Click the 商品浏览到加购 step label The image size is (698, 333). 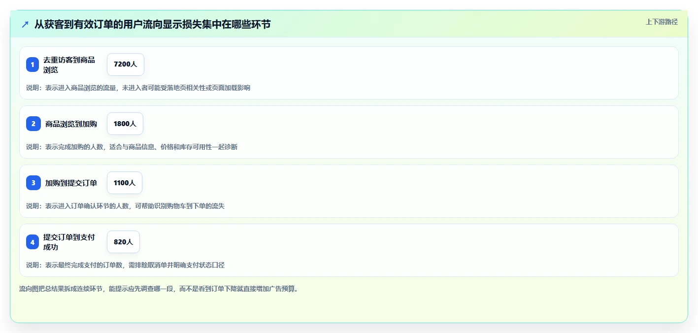[x=71, y=124]
